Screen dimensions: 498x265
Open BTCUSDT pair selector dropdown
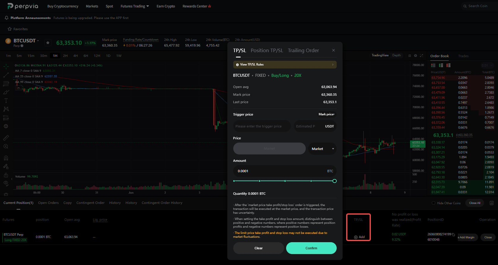pos(38,41)
